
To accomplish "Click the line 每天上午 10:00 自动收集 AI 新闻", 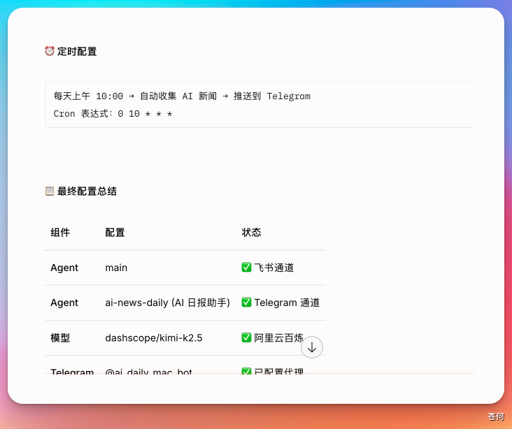I will point(182,96).
